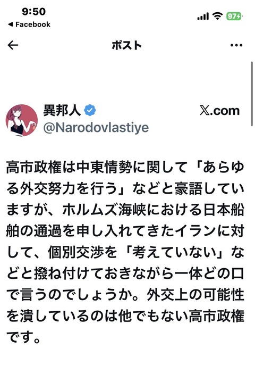The width and height of the screenshot is (255, 365).
Task: Tap the 9:50 clock in the status bar
Action: coord(33,12)
